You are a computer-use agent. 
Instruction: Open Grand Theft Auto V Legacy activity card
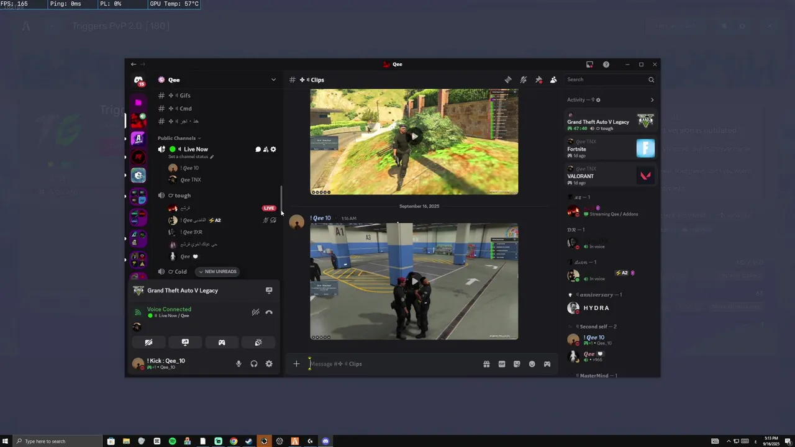click(x=611, y=121)
